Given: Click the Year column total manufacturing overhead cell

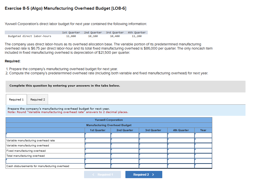Looking at the screenshot, I should (203, 156).
